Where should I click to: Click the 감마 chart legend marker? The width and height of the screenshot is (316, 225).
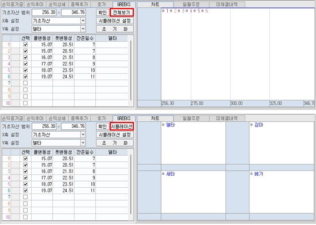tap(251, 125)
